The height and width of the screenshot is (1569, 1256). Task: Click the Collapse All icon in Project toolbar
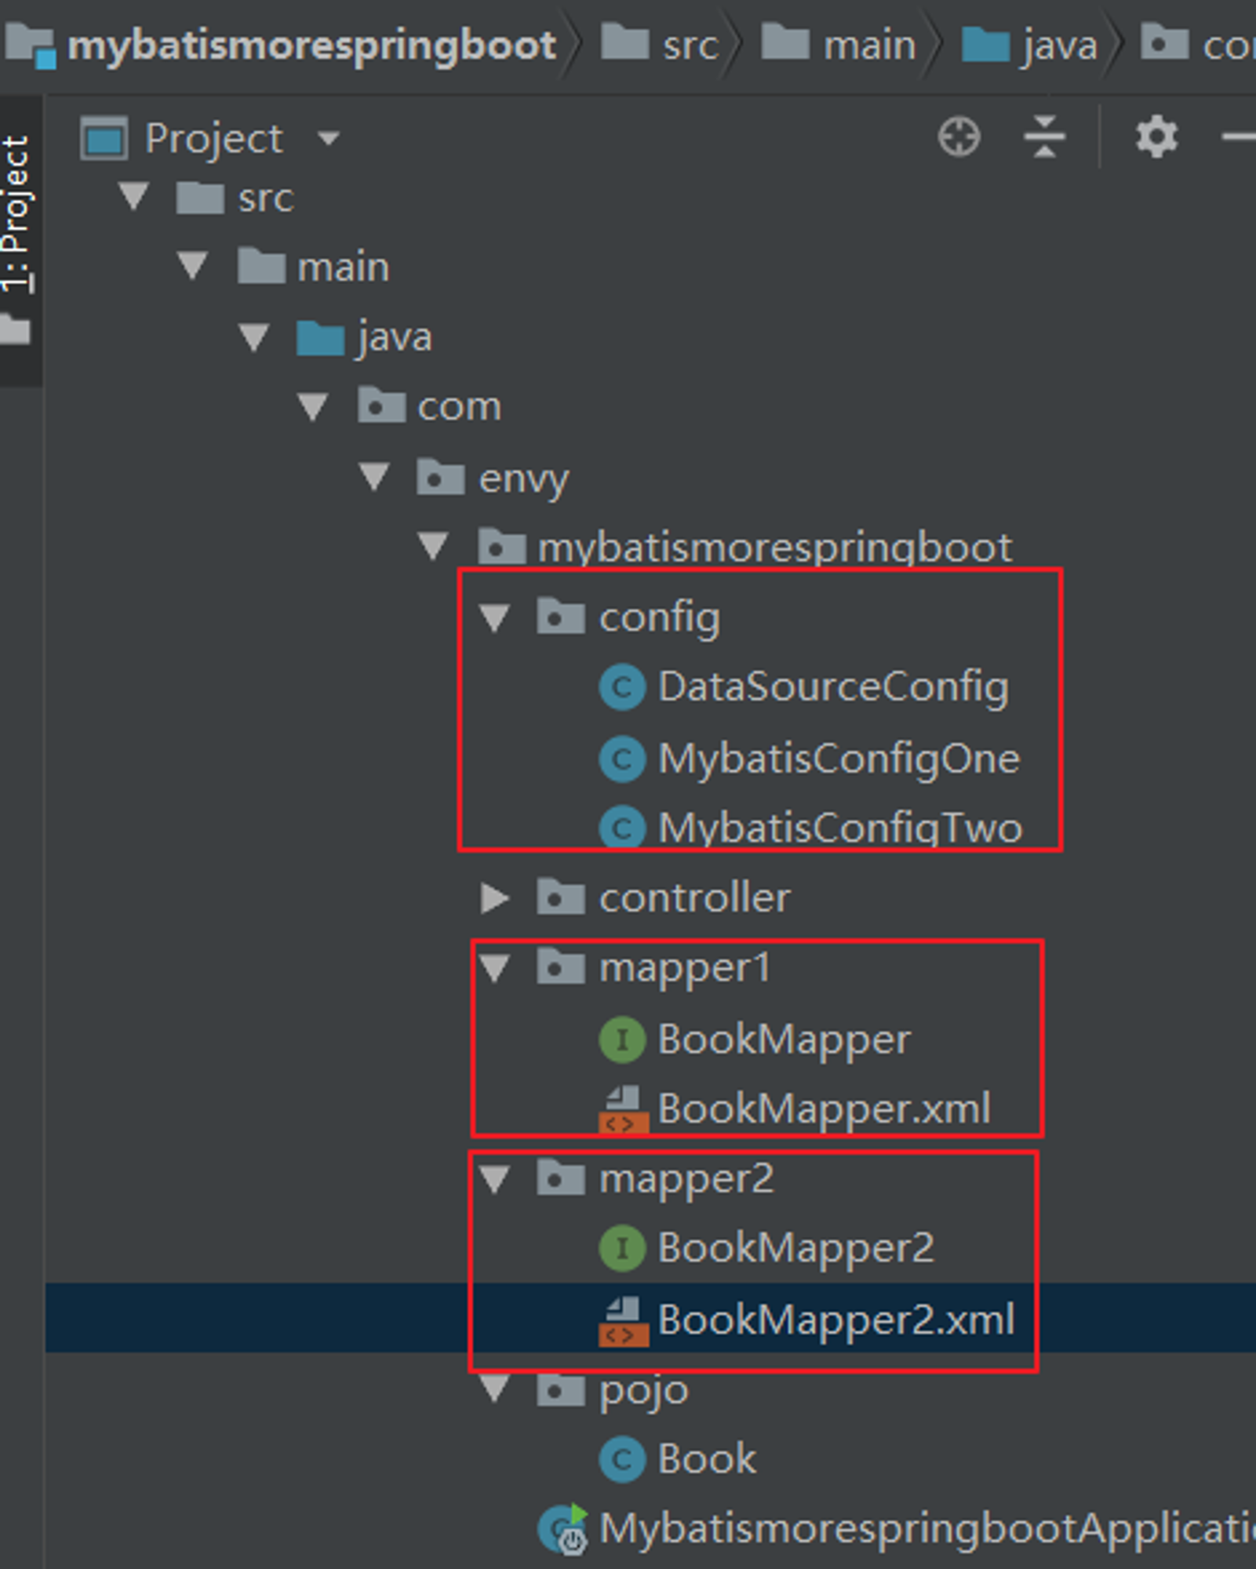pyautogui.click(x=1044, y=137)
